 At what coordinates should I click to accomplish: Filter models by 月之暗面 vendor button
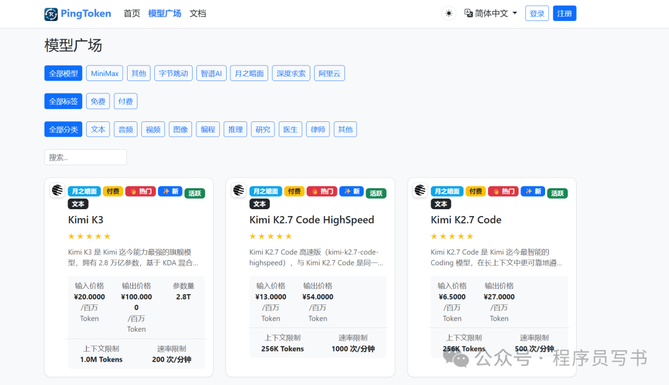[249, 73]
